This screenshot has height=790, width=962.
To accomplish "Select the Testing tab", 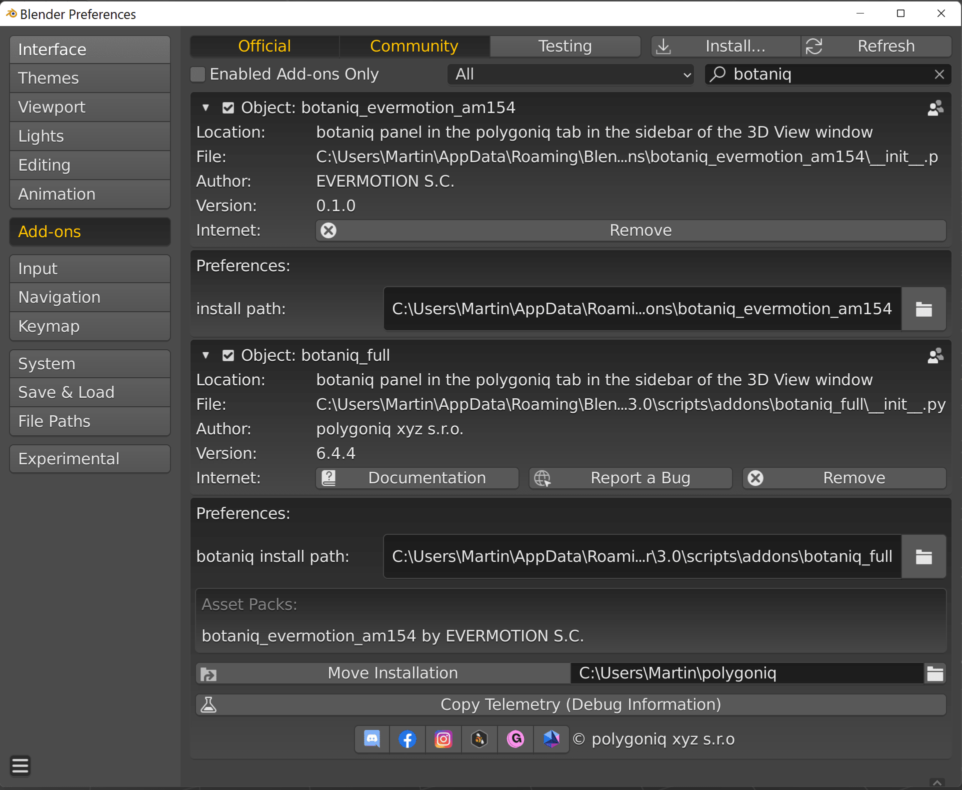I will [x=564, y=46].
